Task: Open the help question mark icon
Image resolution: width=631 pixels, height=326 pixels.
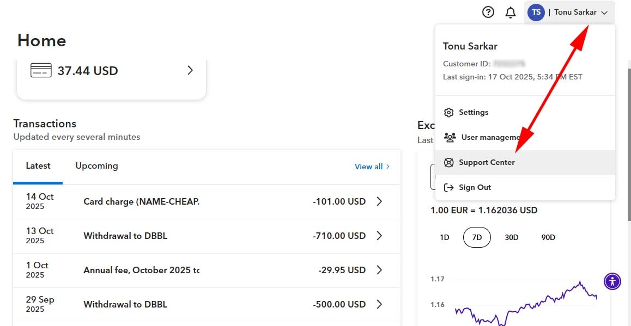Action: pyautogui.click(x=488, y=11)
